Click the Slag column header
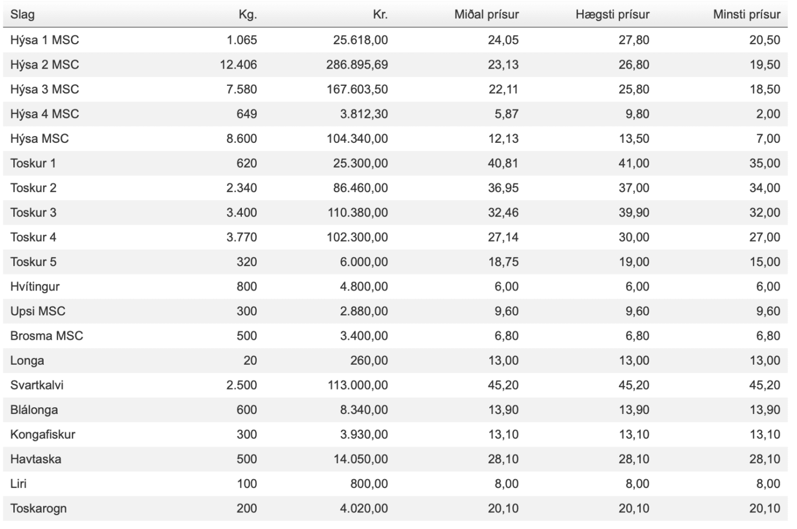 22,14
